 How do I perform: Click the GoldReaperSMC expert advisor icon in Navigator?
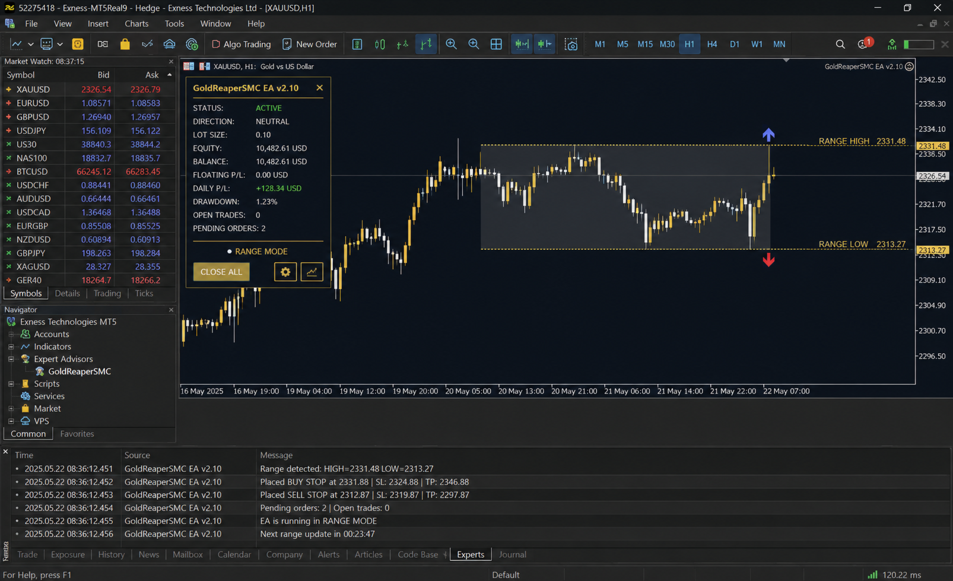pyautogui.click(x=40, y=372)
